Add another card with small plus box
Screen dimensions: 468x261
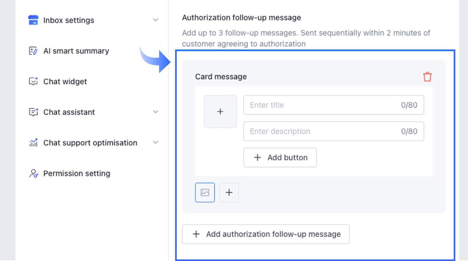click(x=229, y=192)
